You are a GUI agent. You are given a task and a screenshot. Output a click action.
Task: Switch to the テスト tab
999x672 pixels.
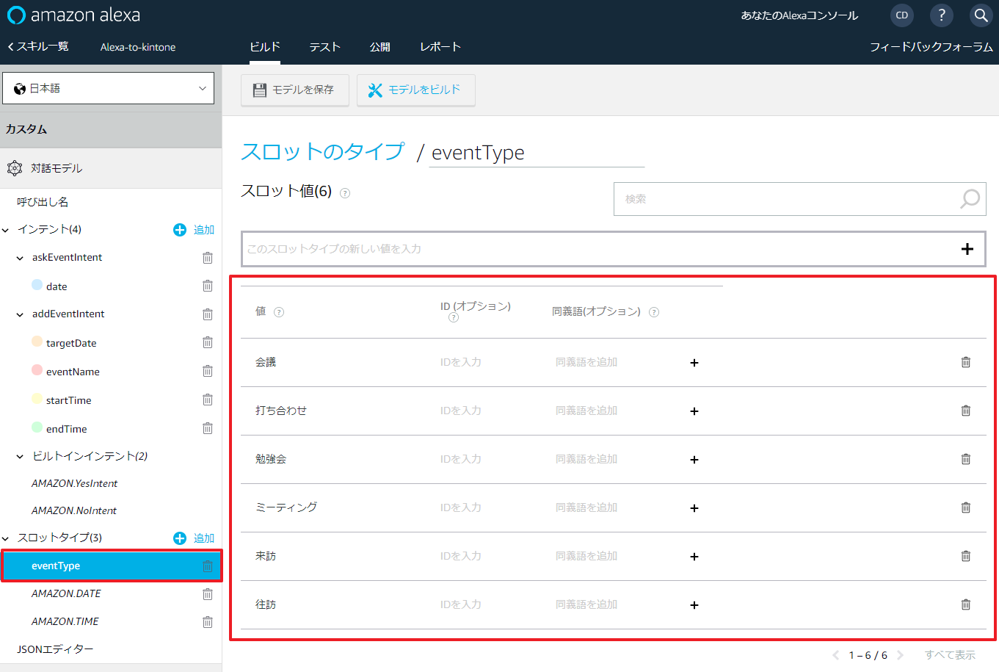coord(324,47)
